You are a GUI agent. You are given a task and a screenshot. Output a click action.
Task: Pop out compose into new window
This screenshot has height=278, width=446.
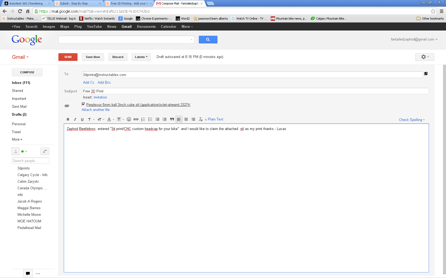426,74
